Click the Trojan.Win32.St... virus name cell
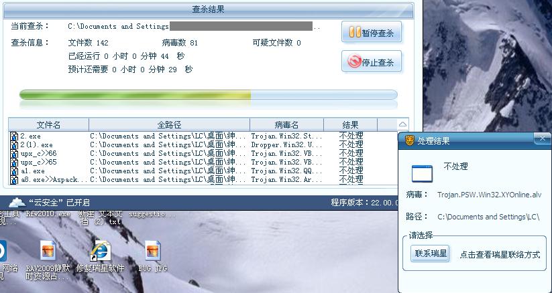Image resolution: width=552 pixels, height=293 pixels. 286,136
